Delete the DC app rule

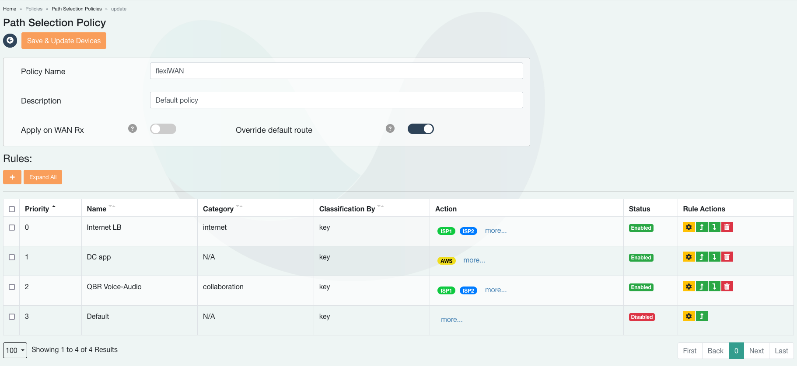727,257
